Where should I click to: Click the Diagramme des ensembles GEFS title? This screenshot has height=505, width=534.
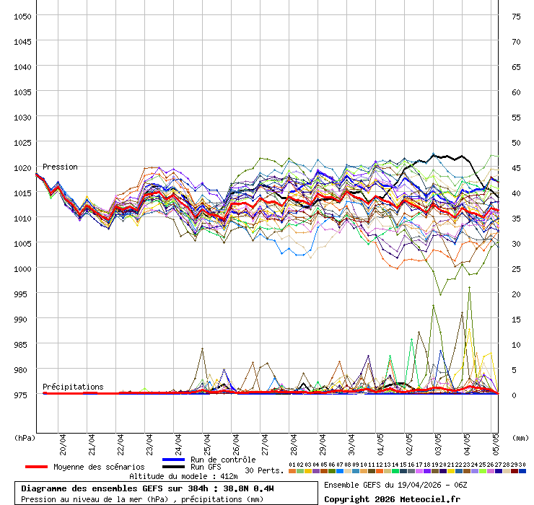click(x=147, y=488)
